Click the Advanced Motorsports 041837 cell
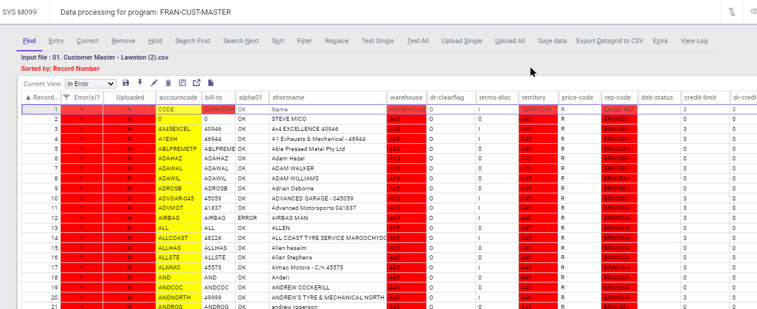This screenshot has width=757, height=309. 328,208
